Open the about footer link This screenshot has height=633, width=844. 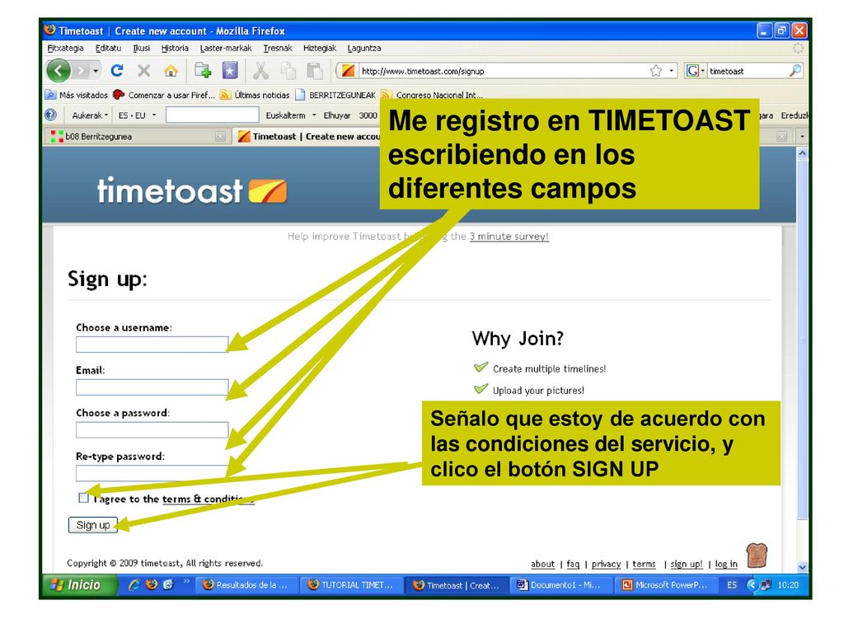(x=542, y=564)
